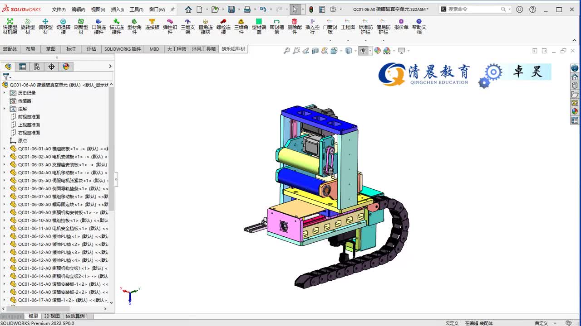Activate the 偏移型材 tool
Image resolution: width=581 pixels, height=326 pixels.
45,27
